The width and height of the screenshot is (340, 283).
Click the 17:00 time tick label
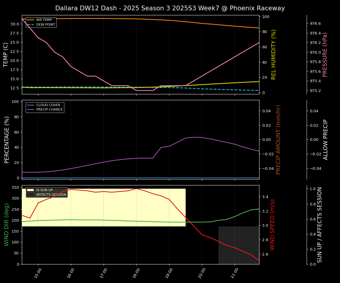coord(103,273)
